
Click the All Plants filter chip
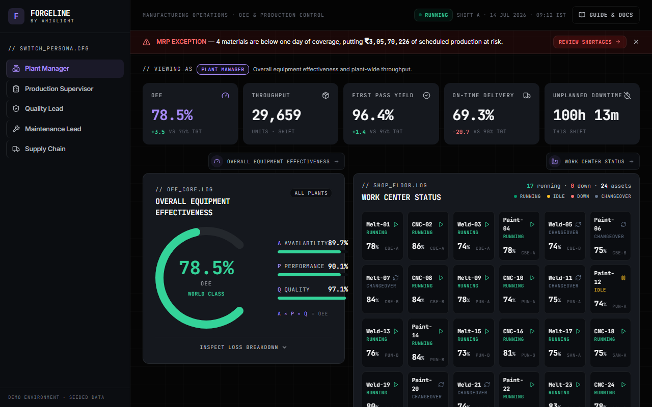coord(311,193)
